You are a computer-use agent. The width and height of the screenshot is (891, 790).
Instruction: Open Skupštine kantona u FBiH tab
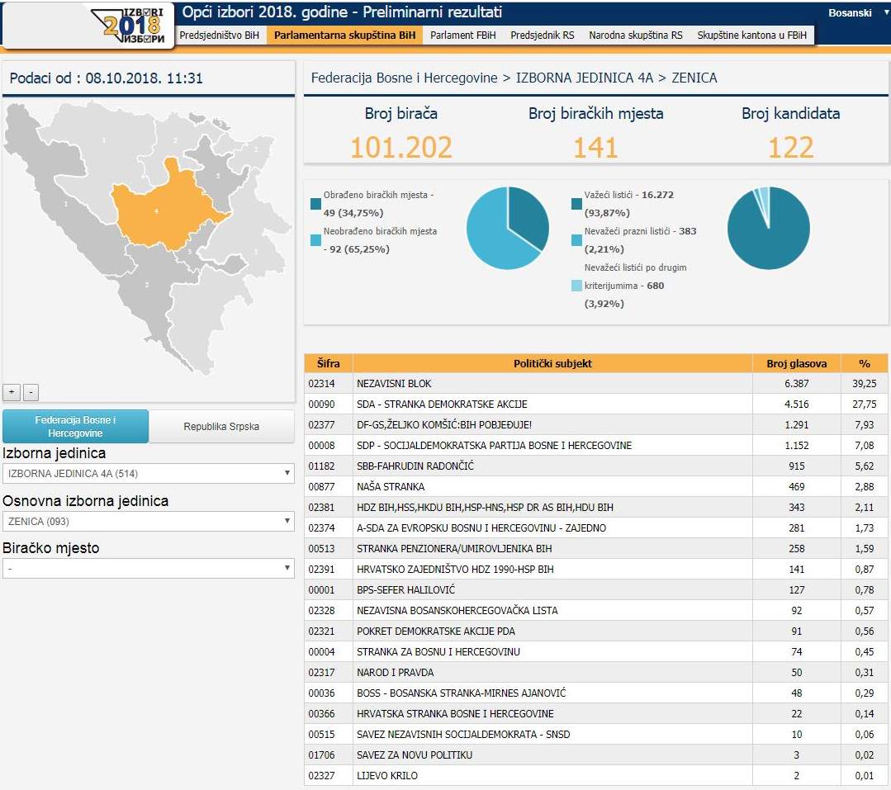(x=751, y=35)
